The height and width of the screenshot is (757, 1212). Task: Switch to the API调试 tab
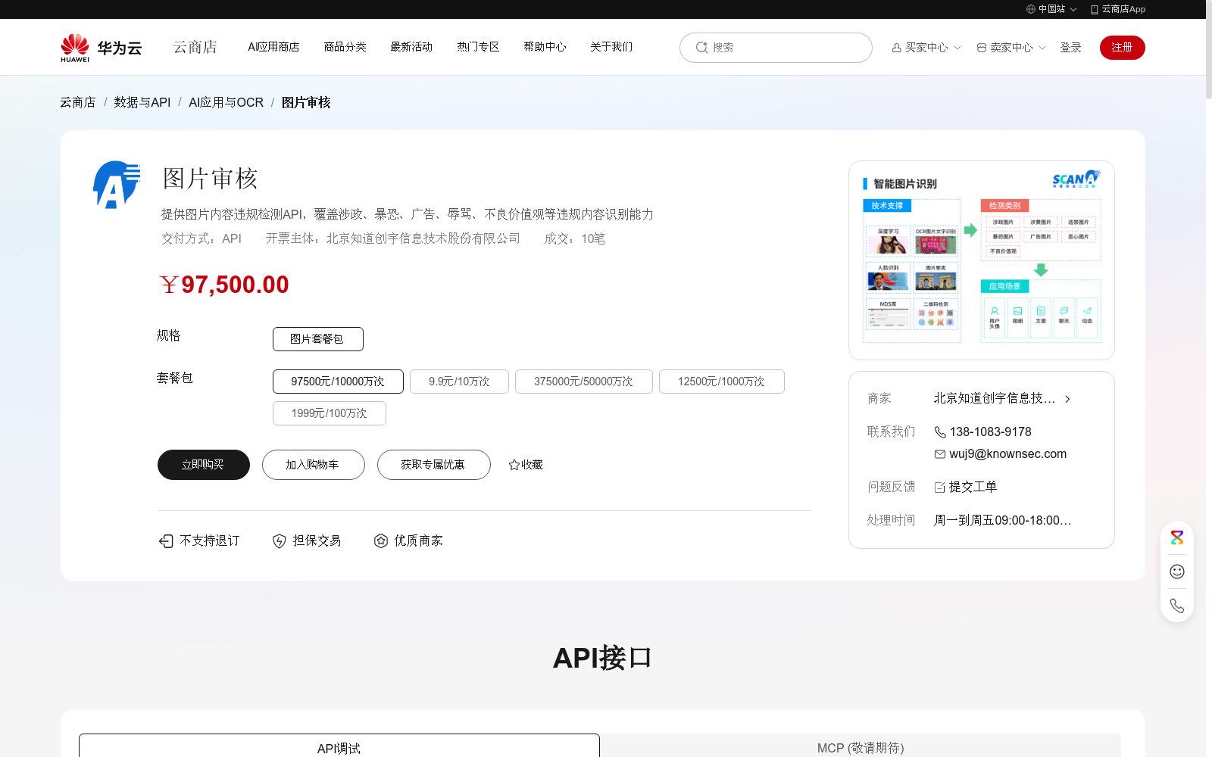339,746
